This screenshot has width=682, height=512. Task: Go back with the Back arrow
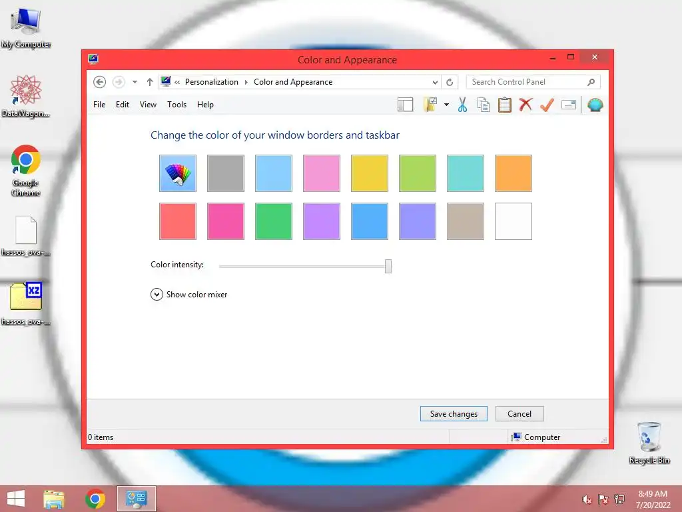click(x=100, y=82)
